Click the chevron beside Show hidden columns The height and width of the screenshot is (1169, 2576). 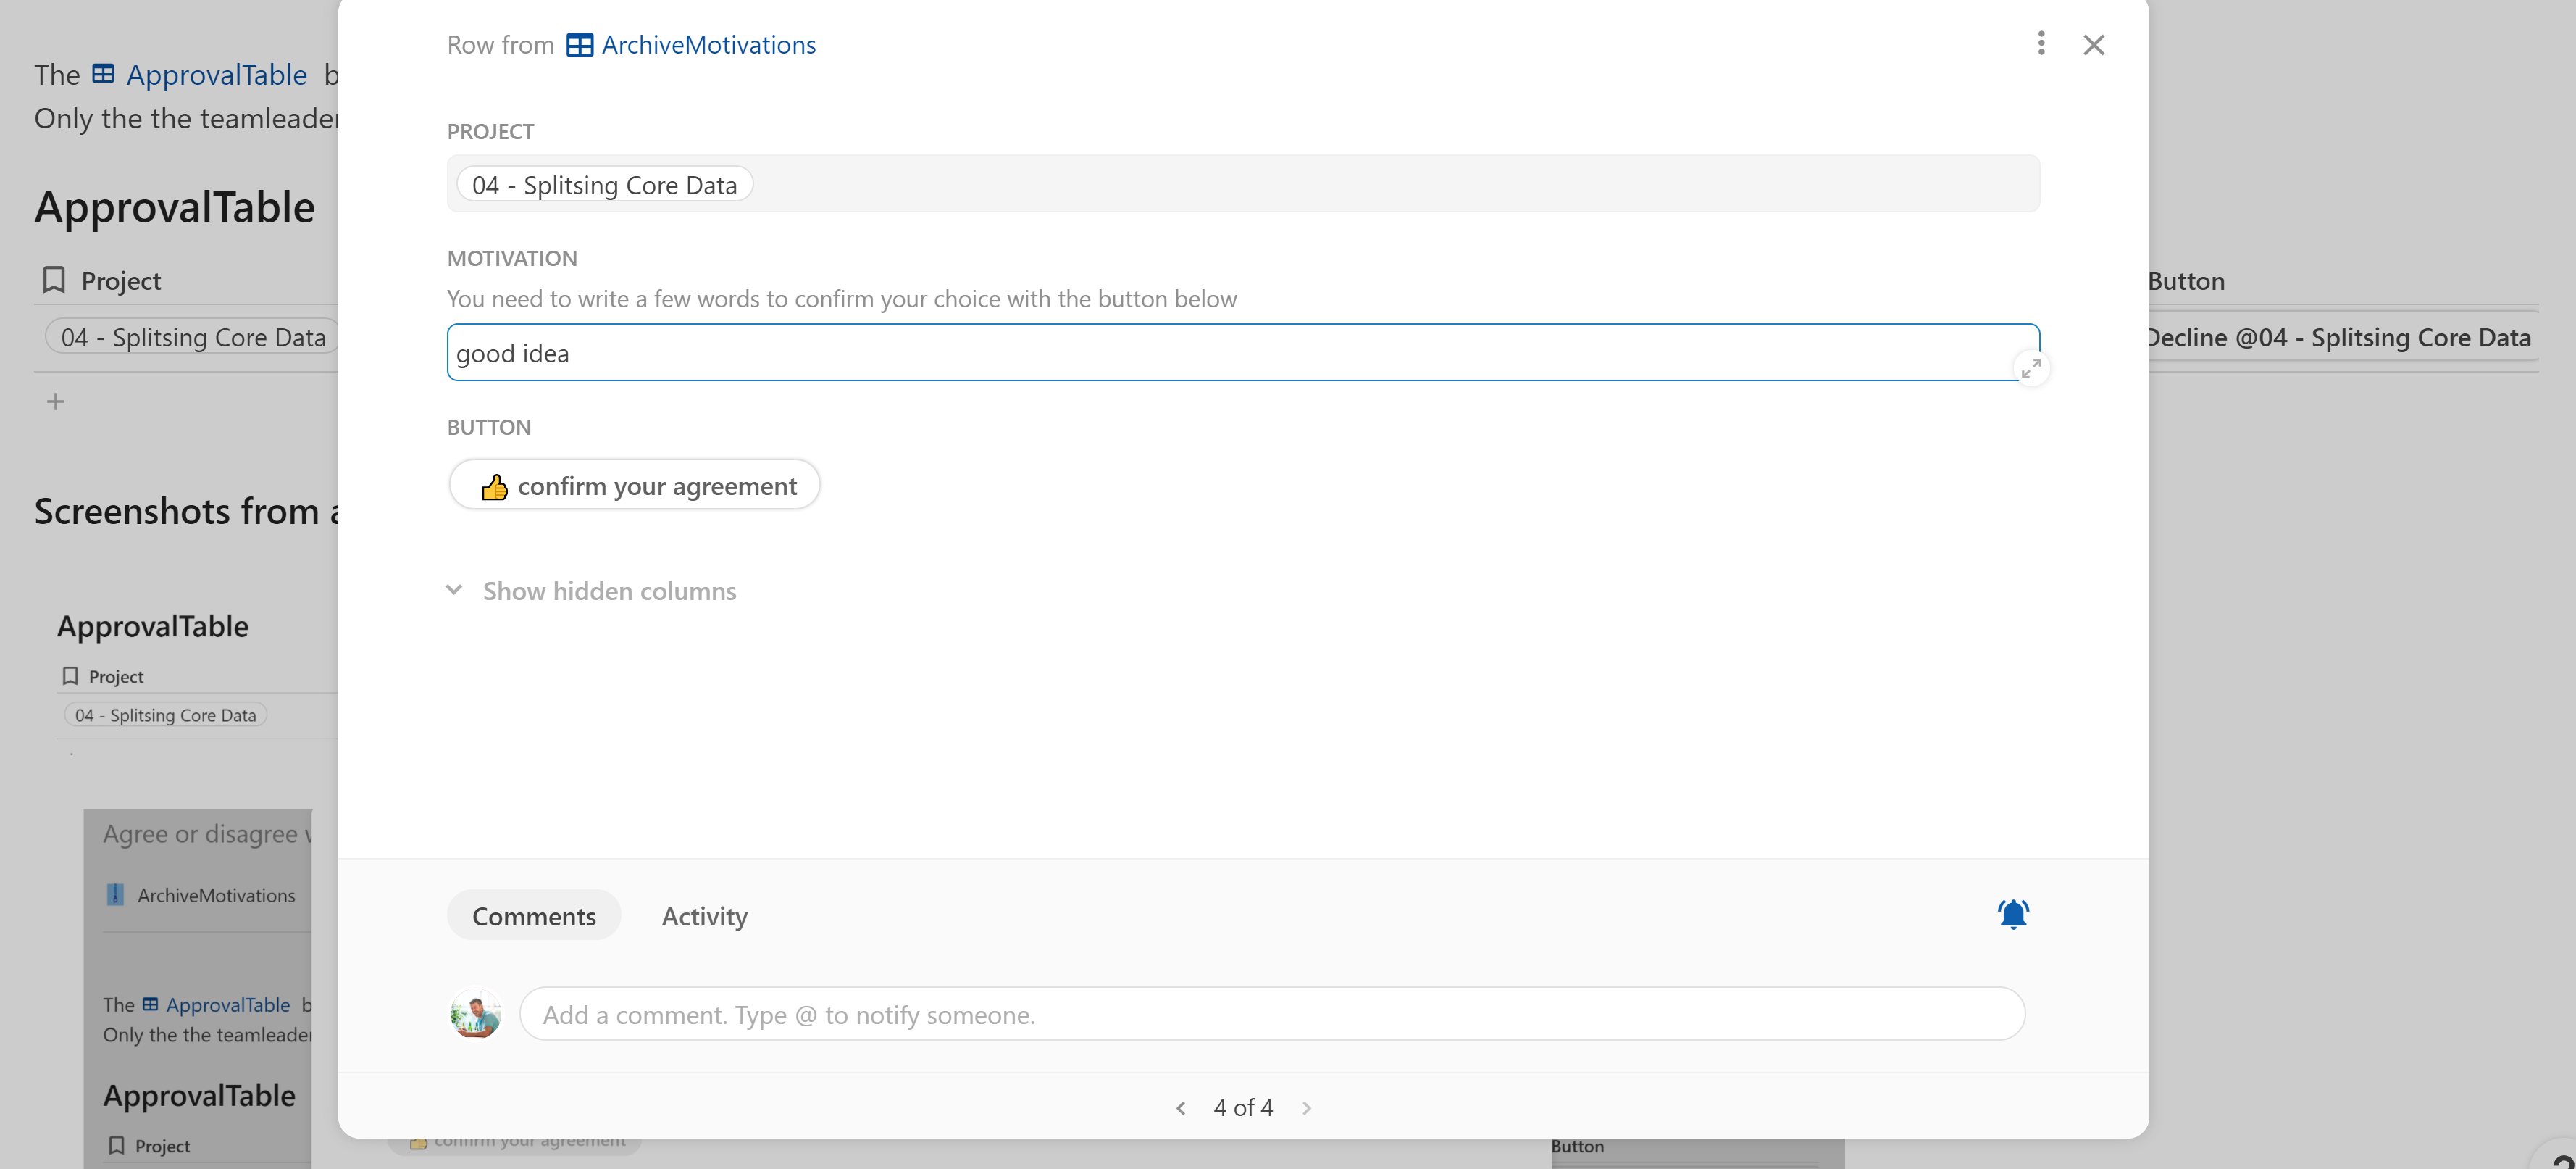(454, 591)
